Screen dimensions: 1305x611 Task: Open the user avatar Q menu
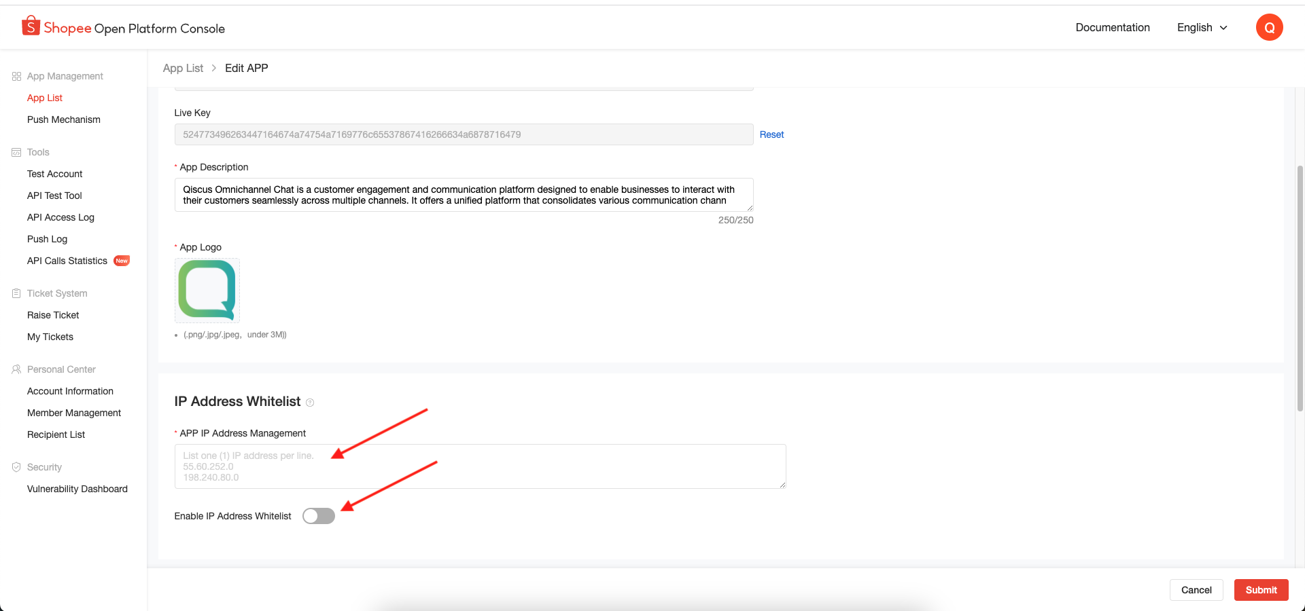point(1269,27)
